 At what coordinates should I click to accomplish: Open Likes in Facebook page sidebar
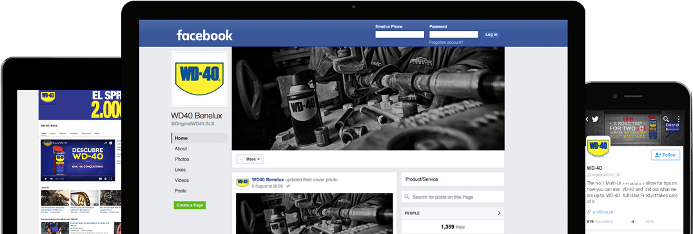pyautogui.click(x=180, y=170)
